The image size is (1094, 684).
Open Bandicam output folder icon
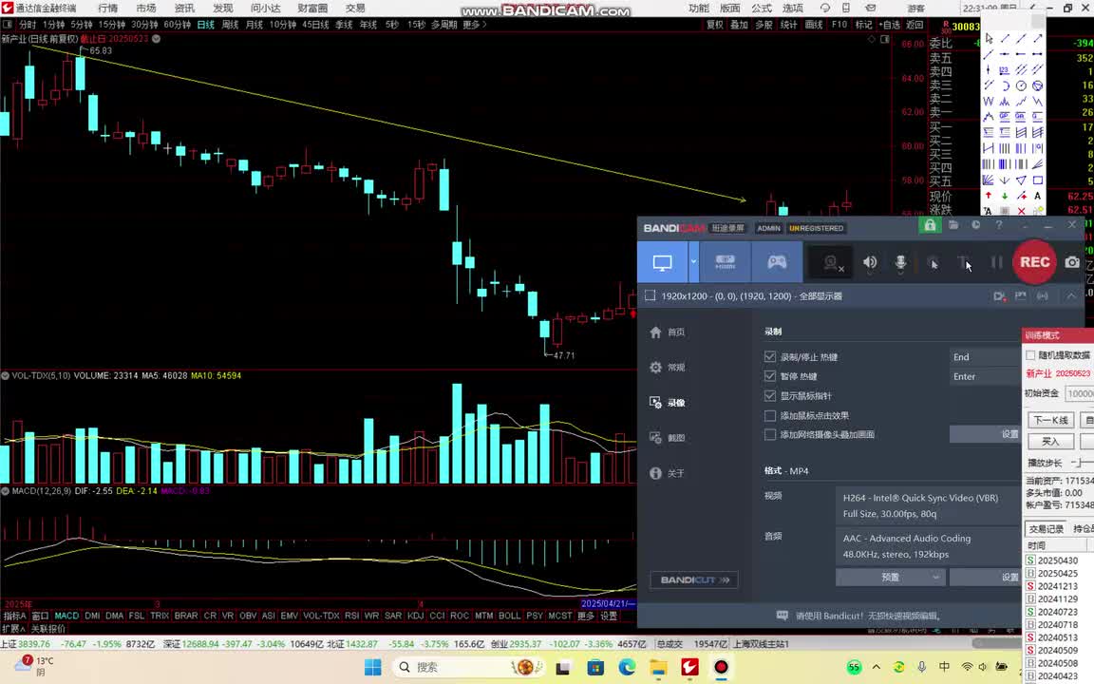point(953,225)
